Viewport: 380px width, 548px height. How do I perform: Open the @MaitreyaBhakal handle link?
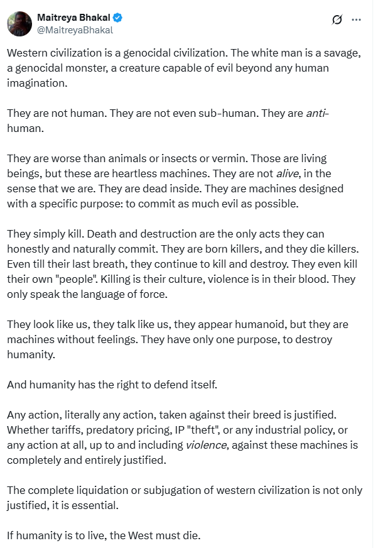[75, 30]
